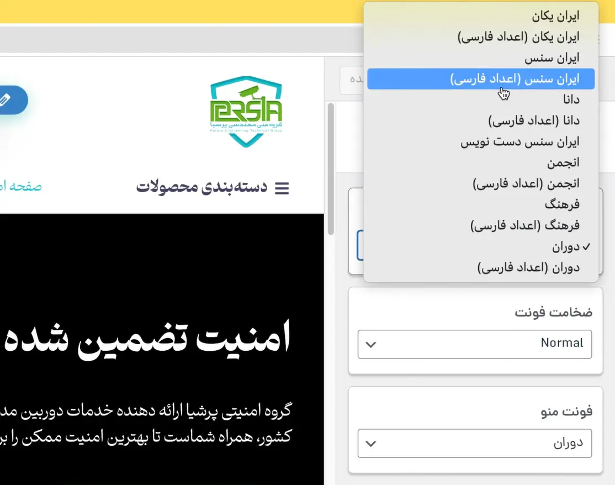The image size is (615, 485).
Task: Pick ایران سنس دست نویس handwriting font
Action: [x=520, y=141]
